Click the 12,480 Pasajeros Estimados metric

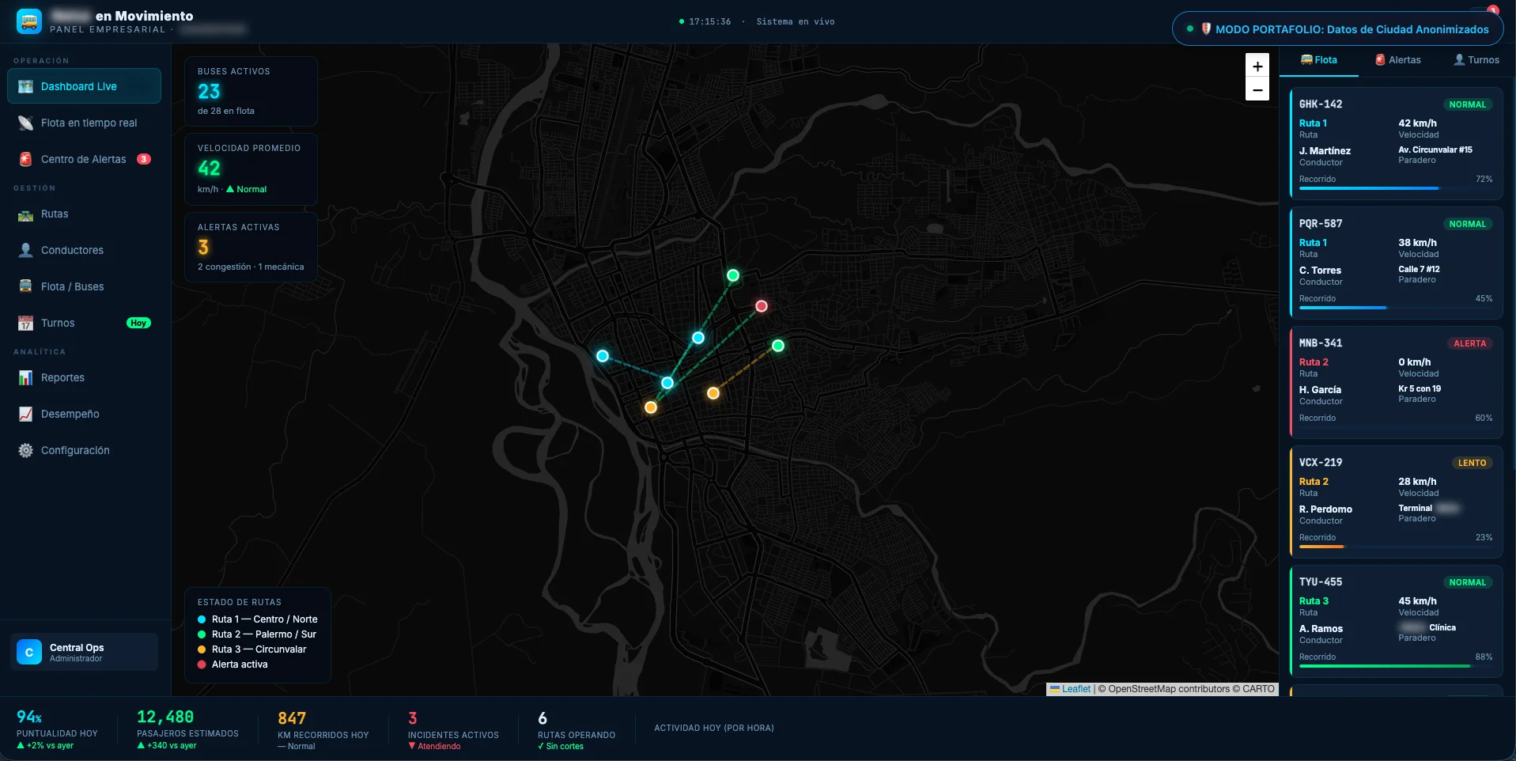pyautogui.click(x=187, y=730)
